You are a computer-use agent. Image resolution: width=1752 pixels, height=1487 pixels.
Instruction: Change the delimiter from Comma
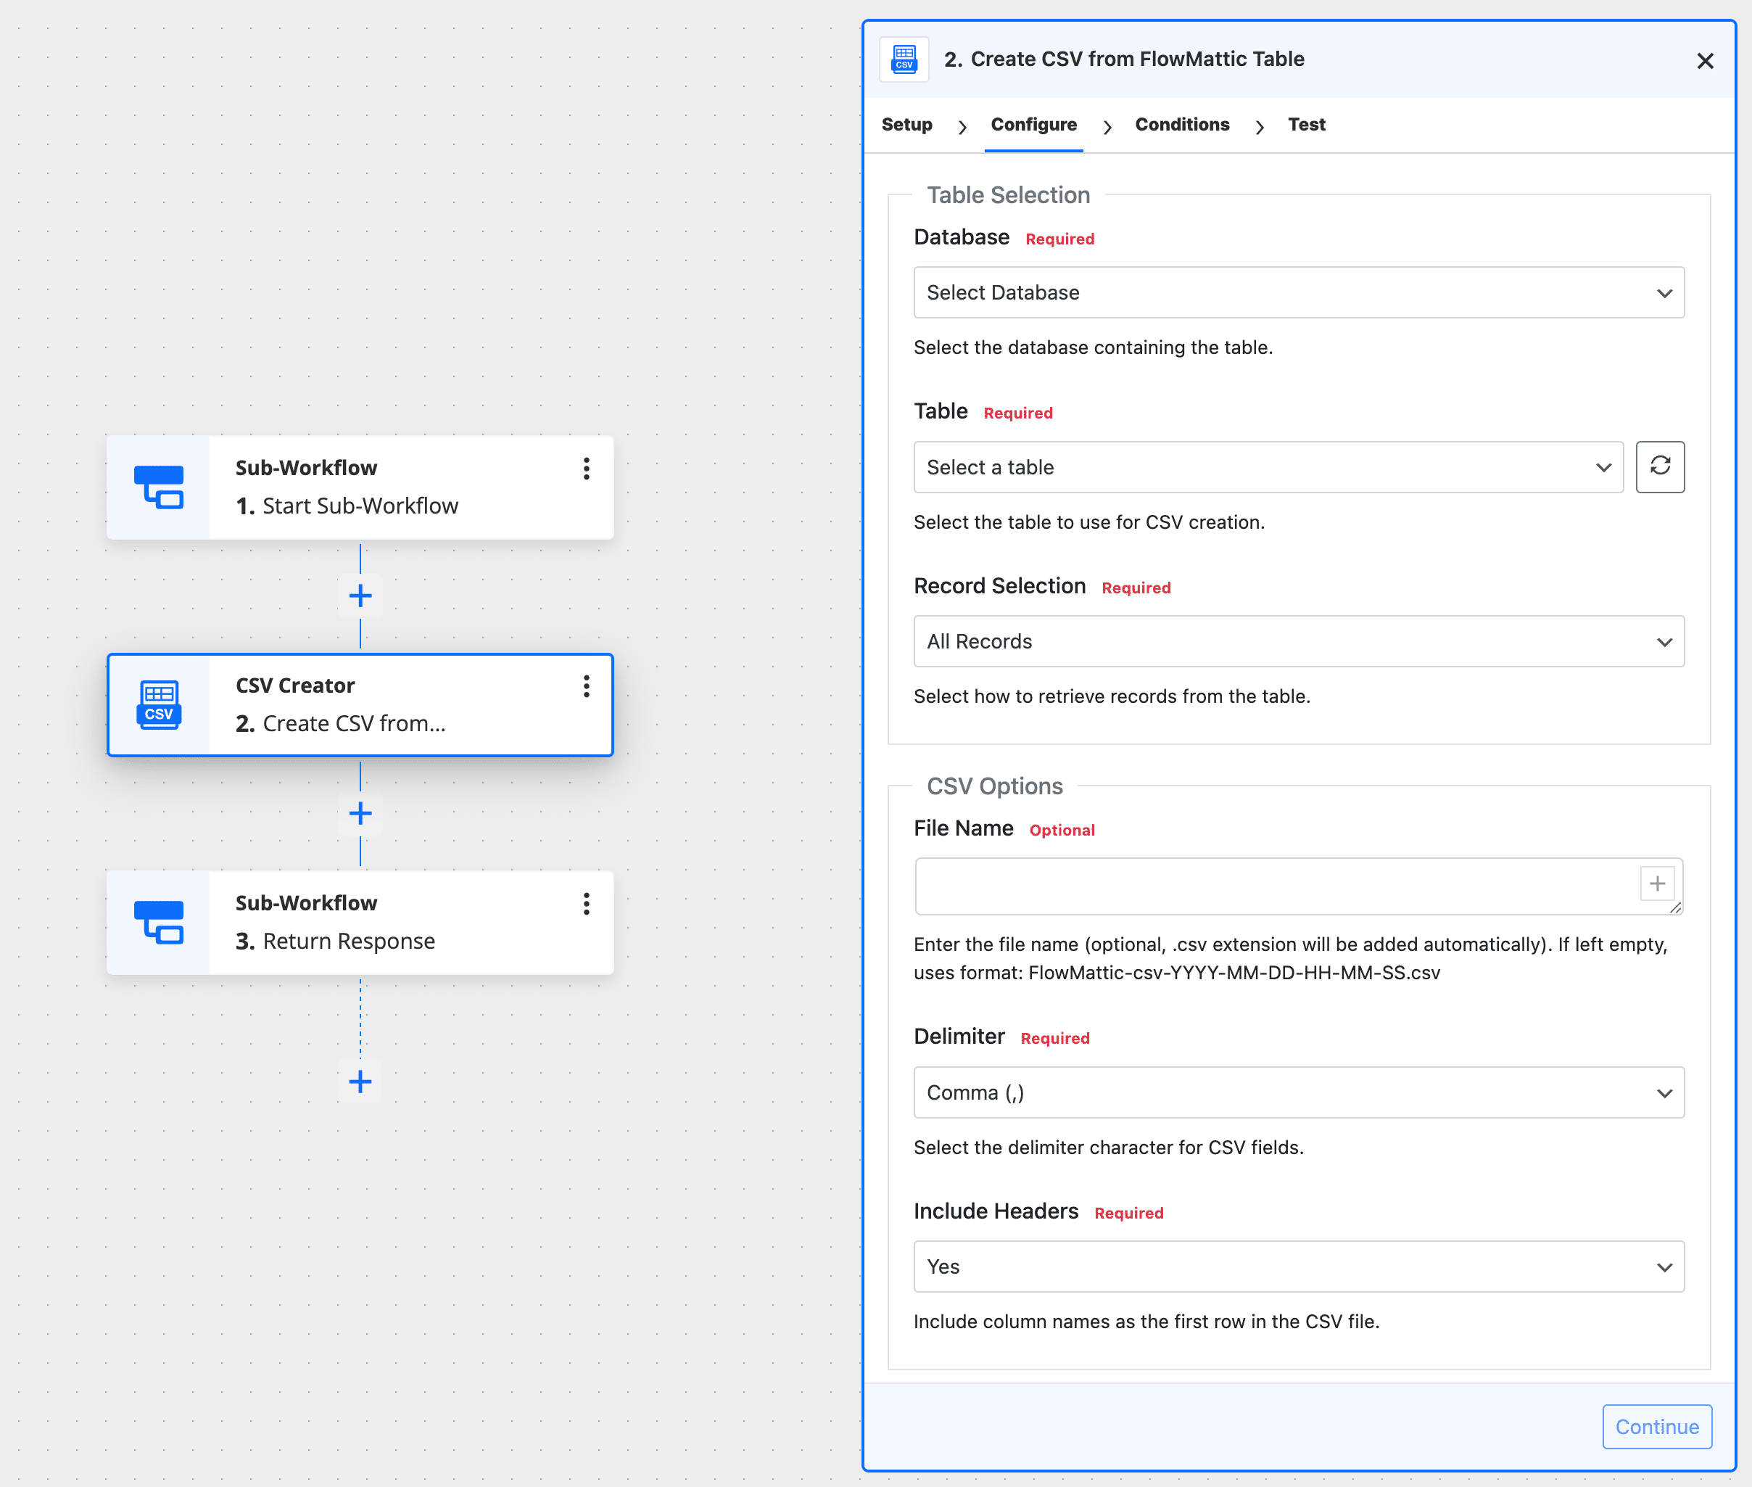tap(1298, 1092)
